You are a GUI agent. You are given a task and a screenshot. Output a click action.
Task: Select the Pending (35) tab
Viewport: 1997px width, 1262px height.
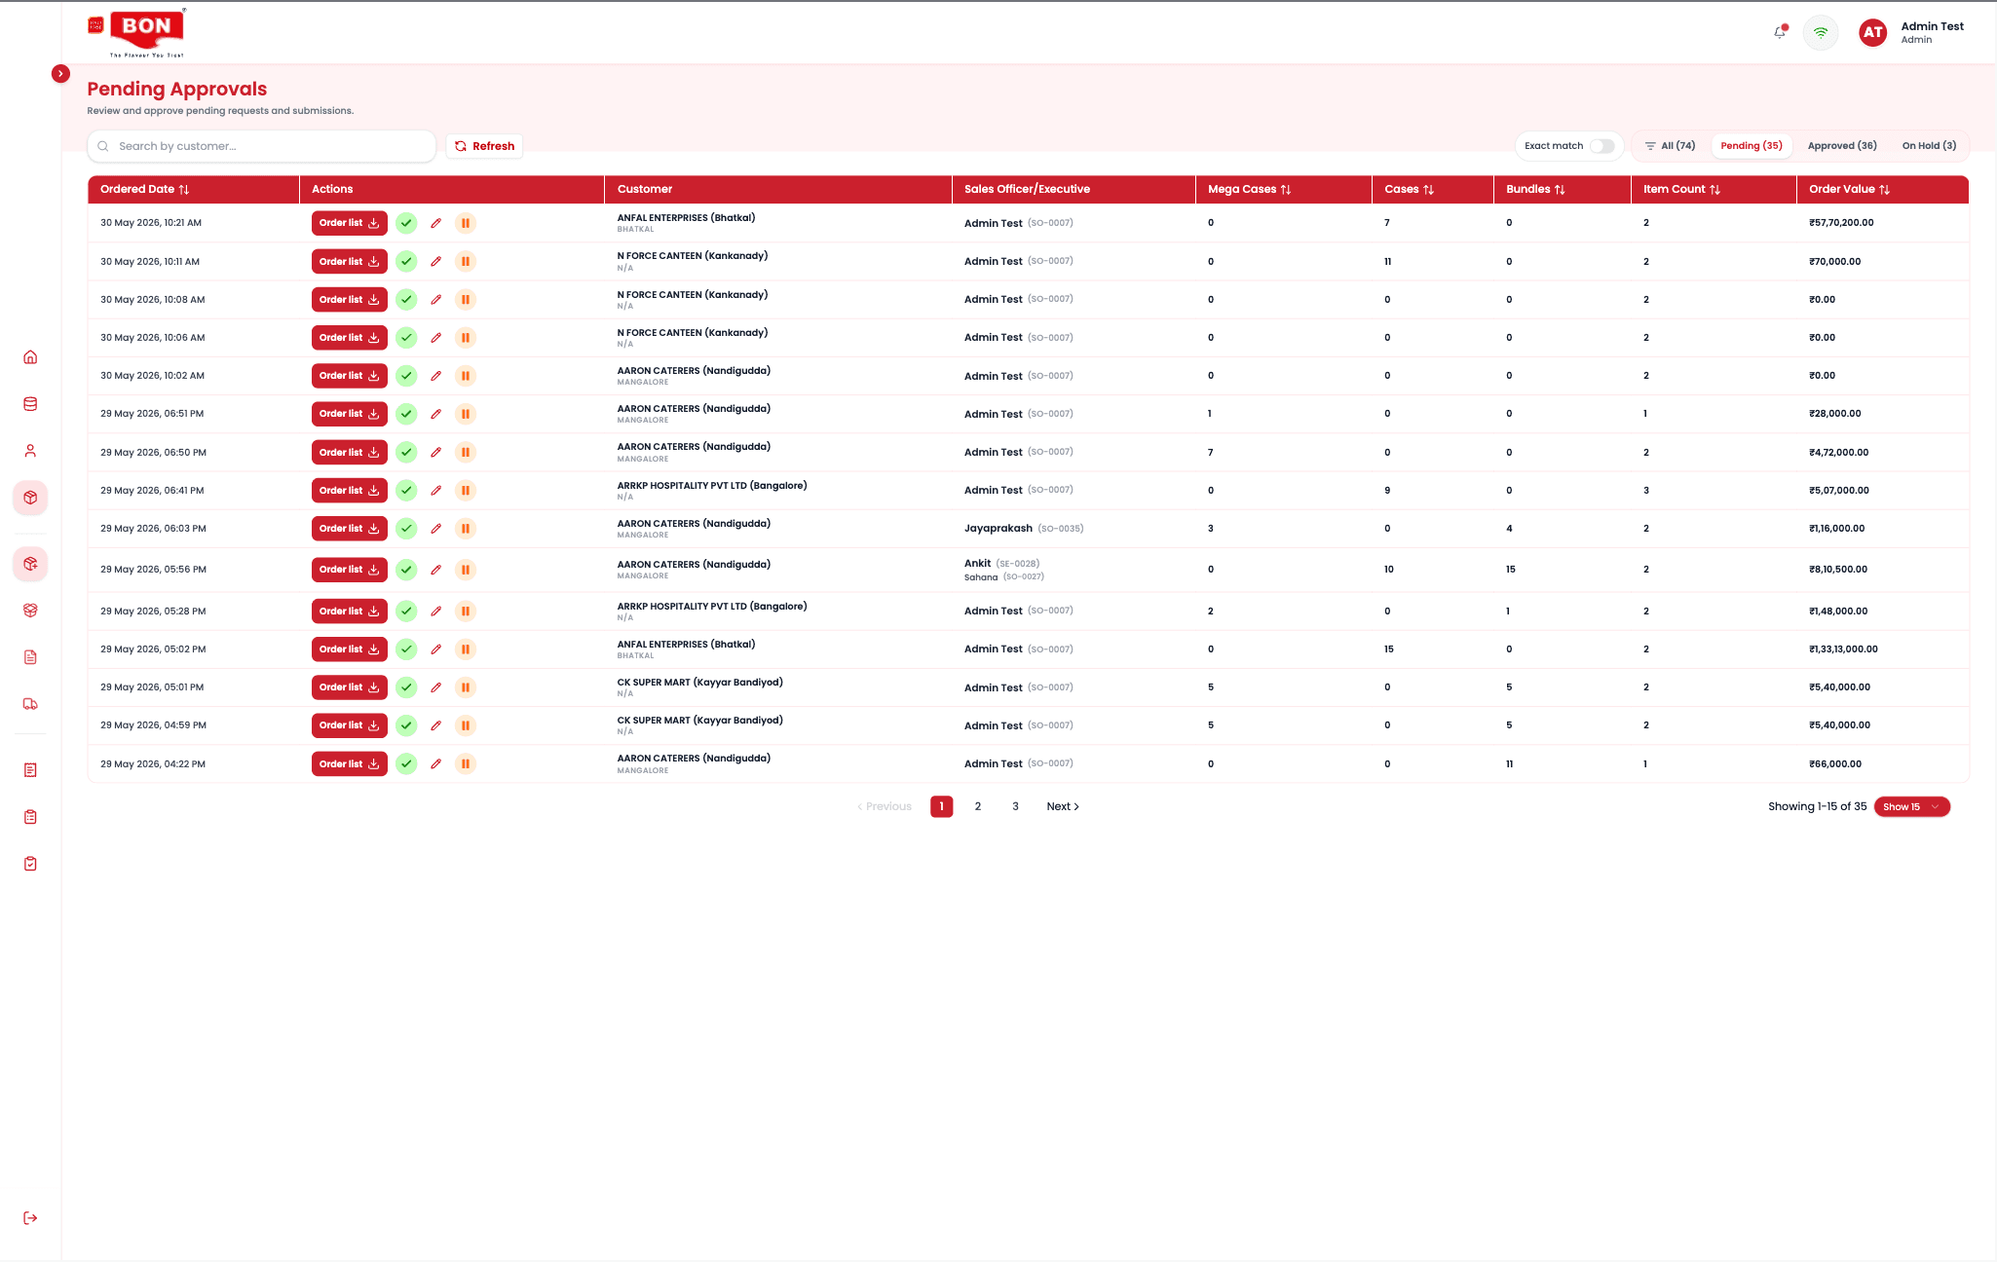(x=1752, y=146)
